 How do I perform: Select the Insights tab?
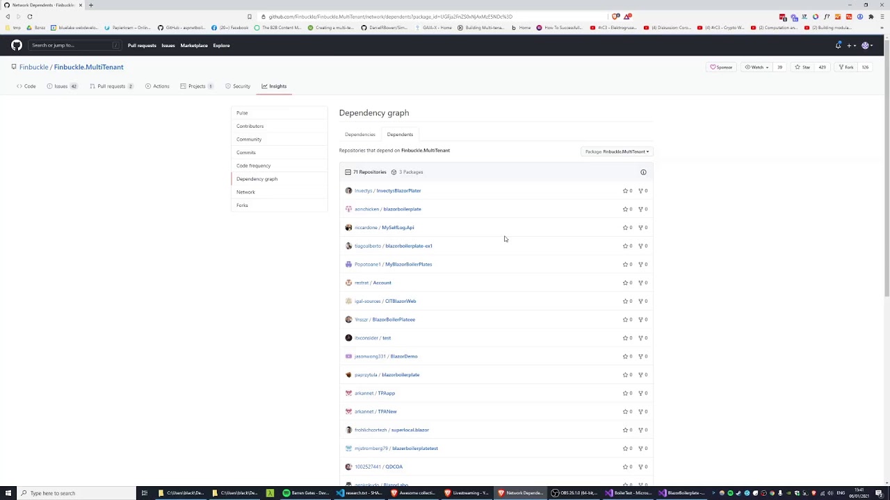click(x=274, y=86)
